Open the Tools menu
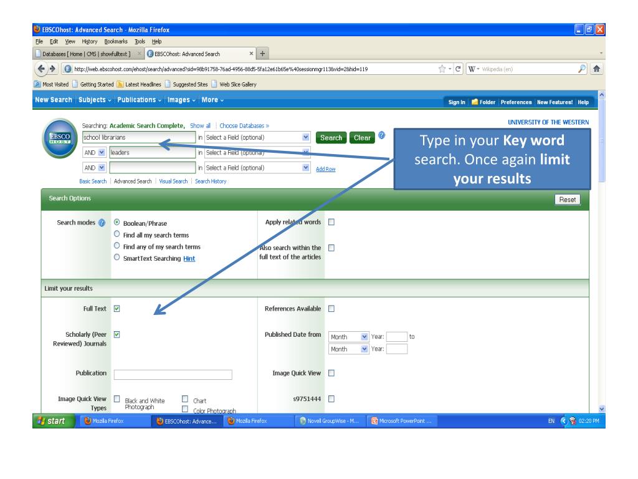This screenshot has height=479, width=638. 140,42
